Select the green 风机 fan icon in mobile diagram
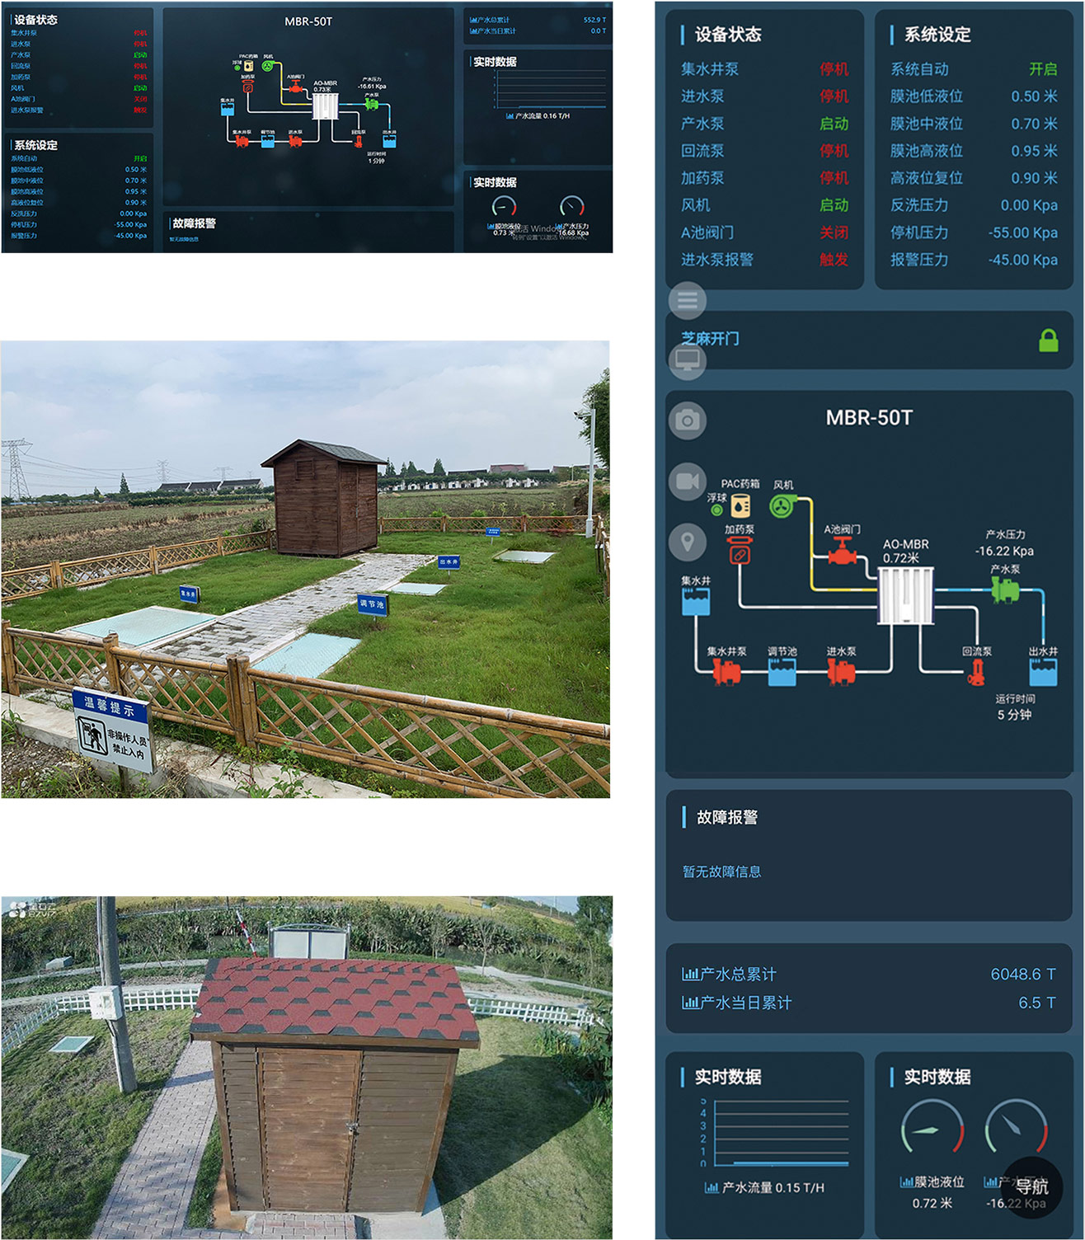The width and height of the screenshot is (1085, 1240). coord(782,505)
